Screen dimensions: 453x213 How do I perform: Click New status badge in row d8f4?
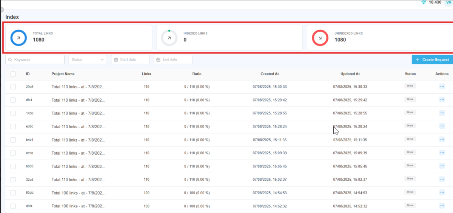[410, 205]
